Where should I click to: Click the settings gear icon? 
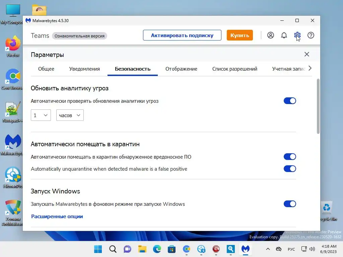point(297,35)
